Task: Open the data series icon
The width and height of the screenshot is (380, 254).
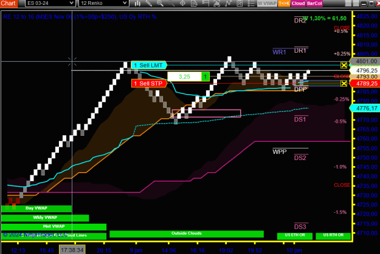Action: pos(216,3)
